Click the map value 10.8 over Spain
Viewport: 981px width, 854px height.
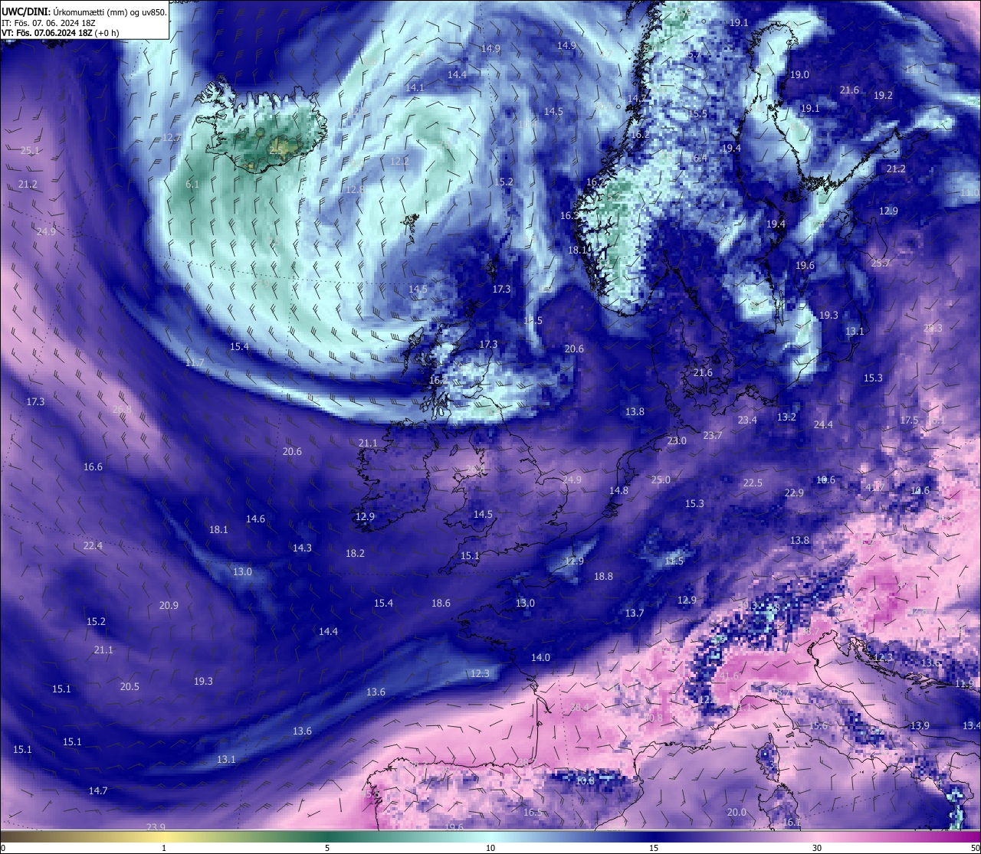tap(585, 781)
